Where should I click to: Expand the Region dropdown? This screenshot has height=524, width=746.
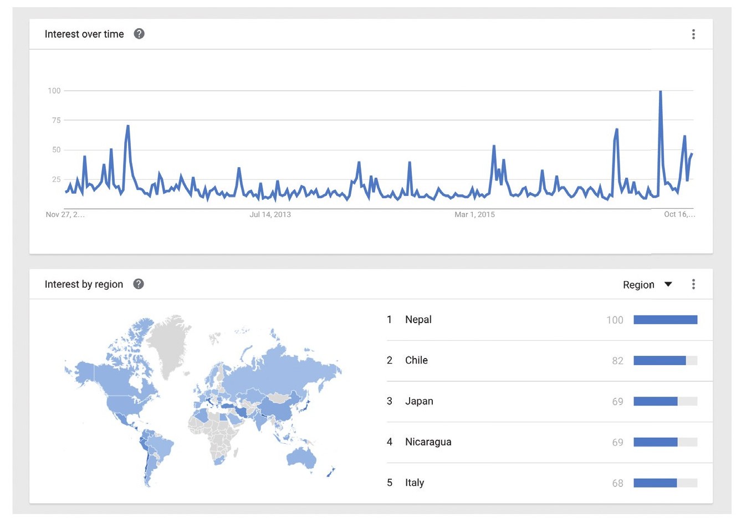[x=639, y=284]
